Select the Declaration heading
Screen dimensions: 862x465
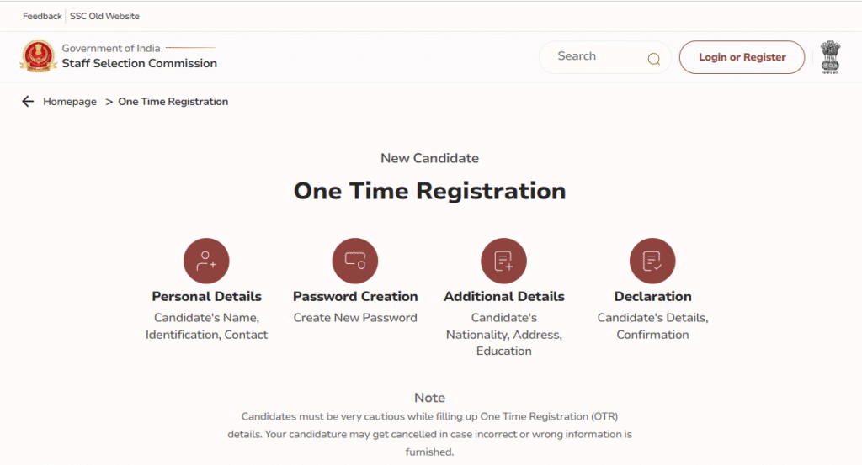(652, 296)
